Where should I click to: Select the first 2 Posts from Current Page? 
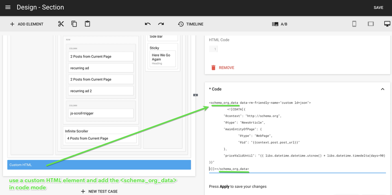click(x=101, y=56)
